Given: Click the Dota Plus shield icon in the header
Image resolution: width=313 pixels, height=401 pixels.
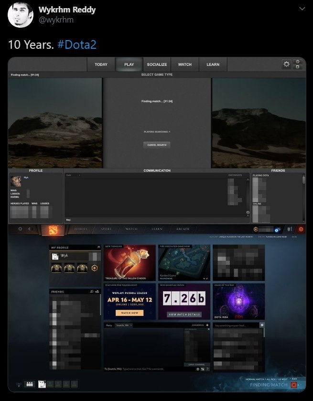Looking at the screenshot, I should point(256,229).
